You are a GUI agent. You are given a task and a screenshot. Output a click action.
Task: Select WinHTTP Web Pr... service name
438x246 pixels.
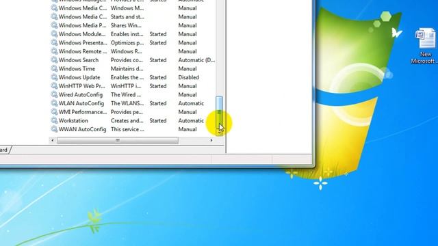pyautogui.click(x=82, y=86)
